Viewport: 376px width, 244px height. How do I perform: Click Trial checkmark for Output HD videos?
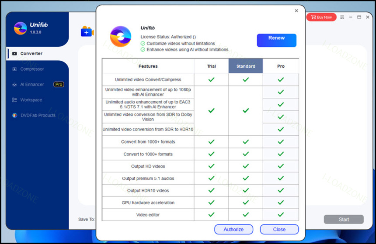pos(211,166)
